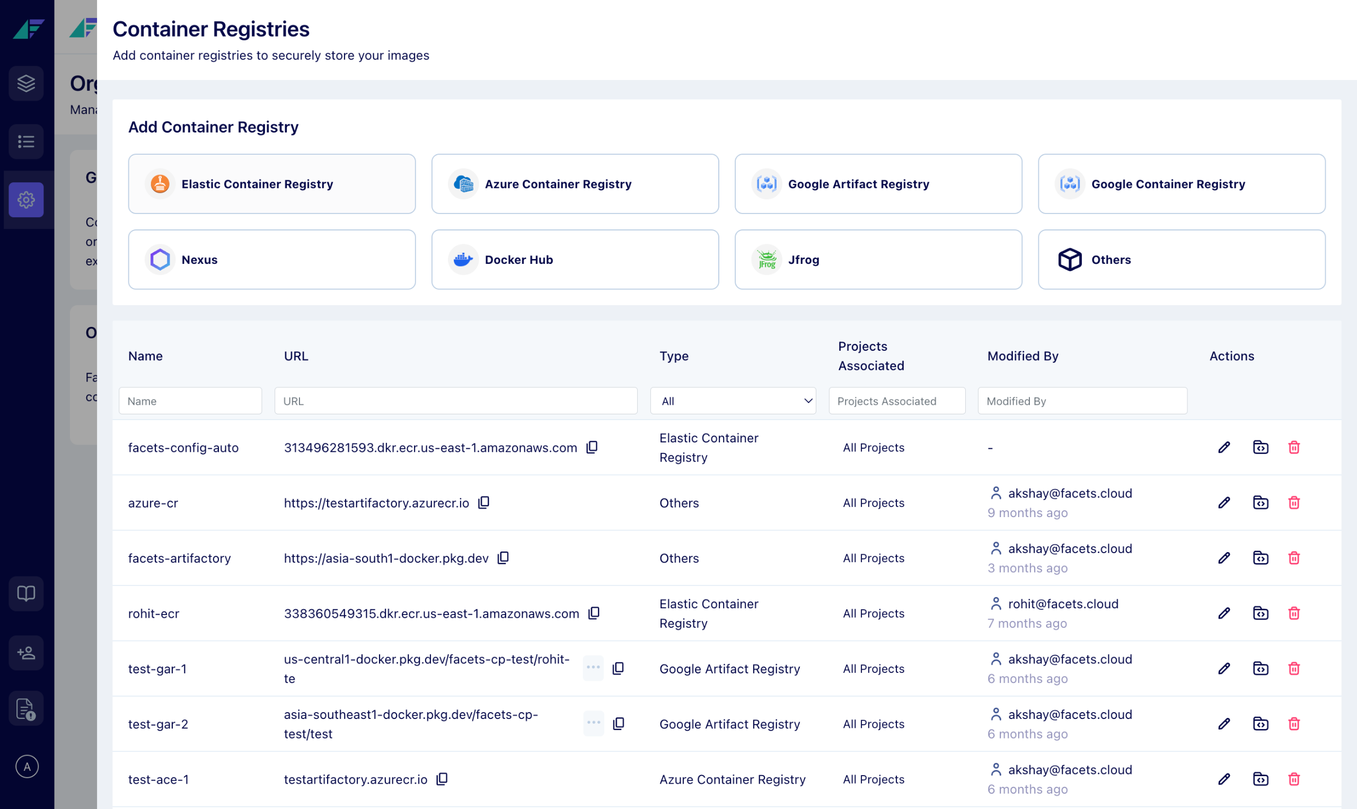The width and height of the screenshot is (1357, 809).
Task: Click the add-user icon in sidebar
Action: [26, 653]
